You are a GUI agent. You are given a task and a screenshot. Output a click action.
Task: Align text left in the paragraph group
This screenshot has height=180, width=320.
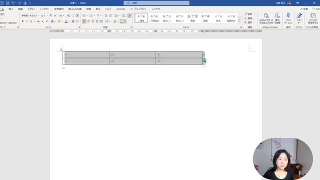click(x=84, y=21)
